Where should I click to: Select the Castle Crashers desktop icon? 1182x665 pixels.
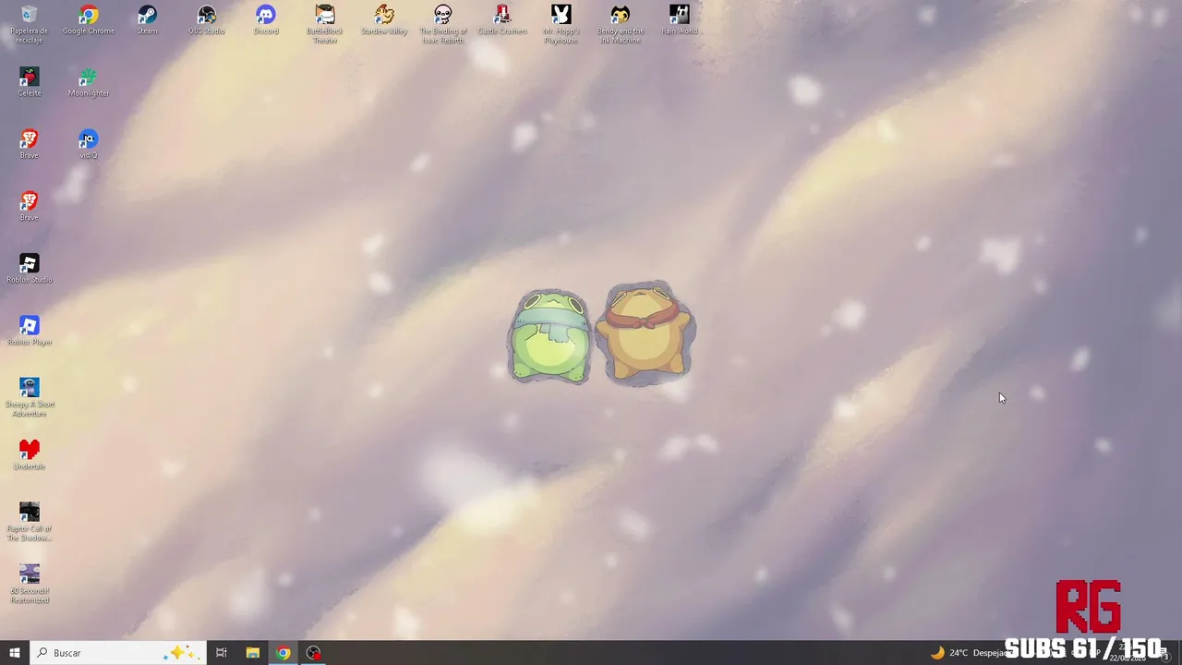(502, 20)
